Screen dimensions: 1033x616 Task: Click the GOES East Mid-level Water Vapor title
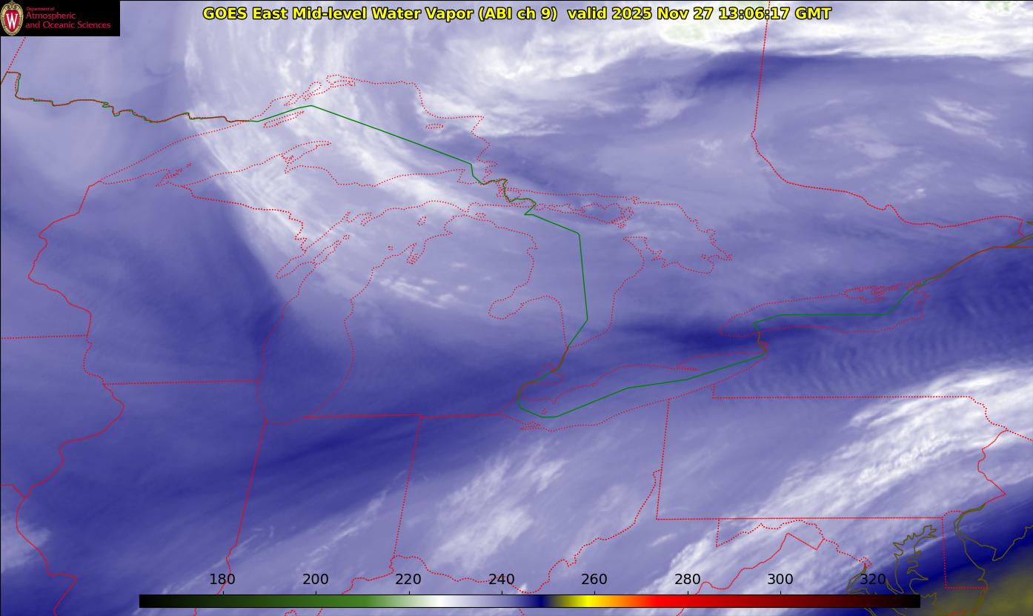(x=516, y=13)
